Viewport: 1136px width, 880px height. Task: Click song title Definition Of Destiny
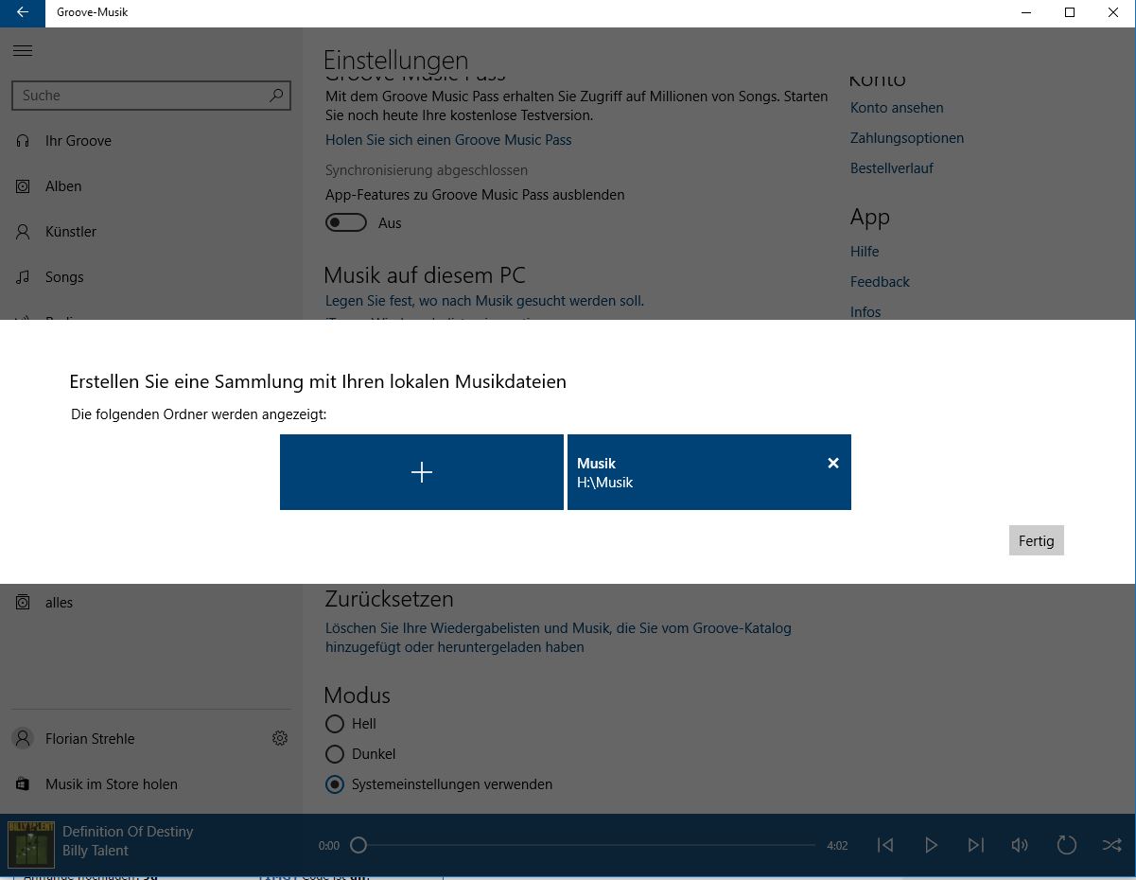point(128,831)
